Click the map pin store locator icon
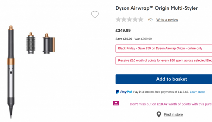 (x=159, y=114)
